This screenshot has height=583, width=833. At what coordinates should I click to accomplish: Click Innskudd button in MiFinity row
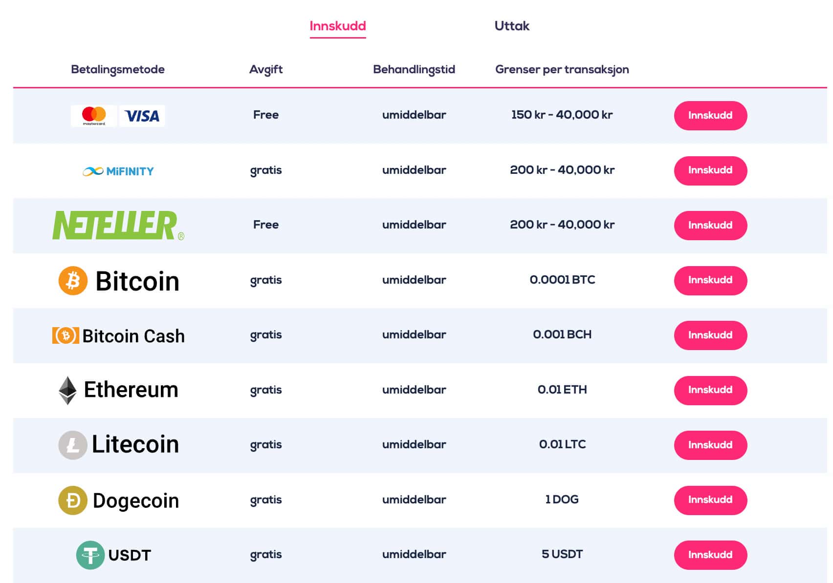(x=710, y=170)
